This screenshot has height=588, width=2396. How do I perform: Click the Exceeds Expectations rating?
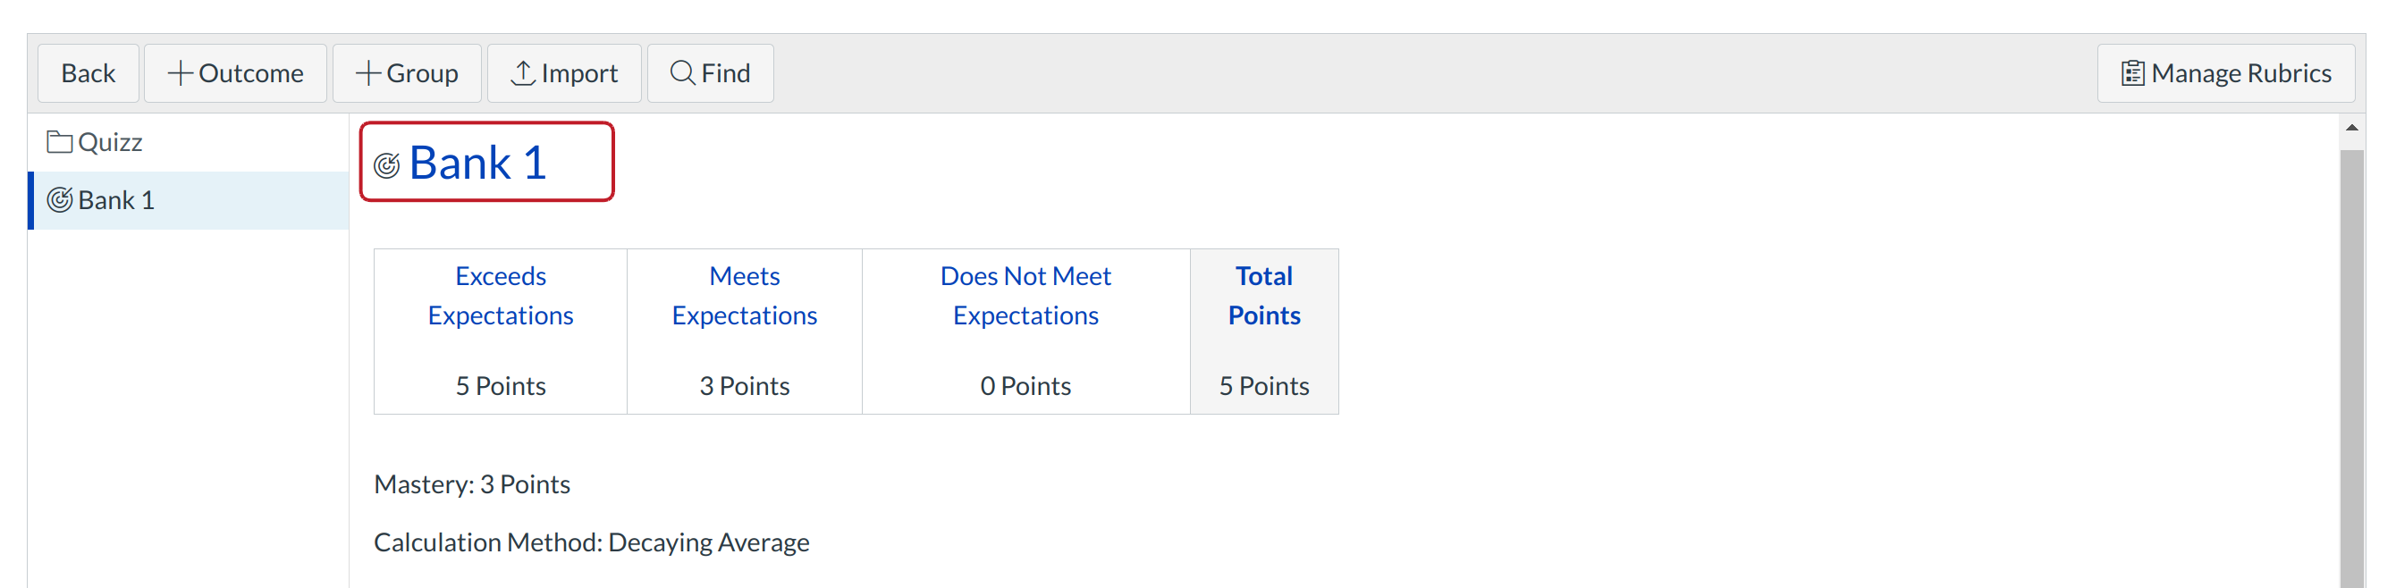(501, 296)
